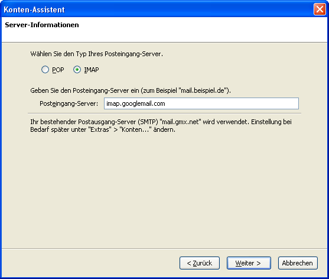Focus the Posteingang-Server input field
The width and height of the screenshot is (329, 279).
(201, 103)
